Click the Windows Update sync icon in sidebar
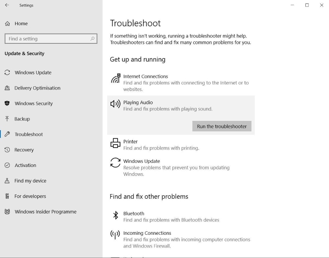Viewport: 329px width, 258px height. click(x=7, y=72)
